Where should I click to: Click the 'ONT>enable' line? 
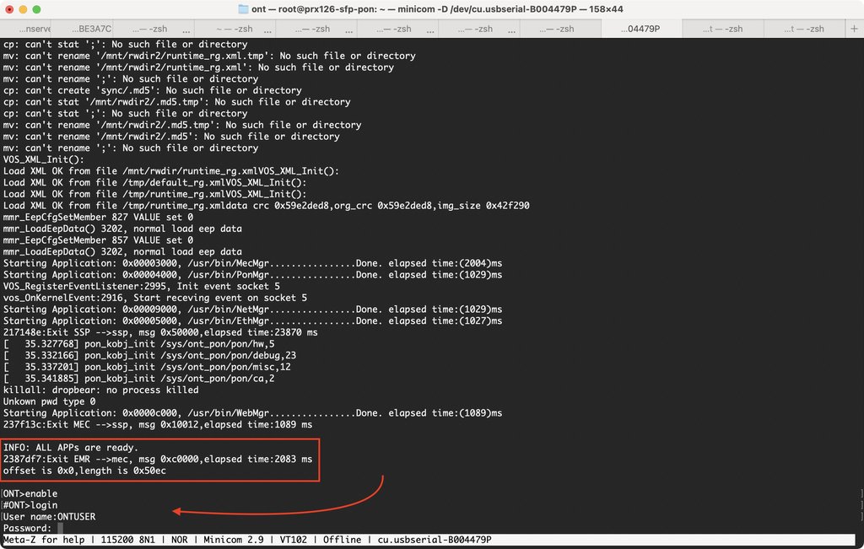pos(30,493)
